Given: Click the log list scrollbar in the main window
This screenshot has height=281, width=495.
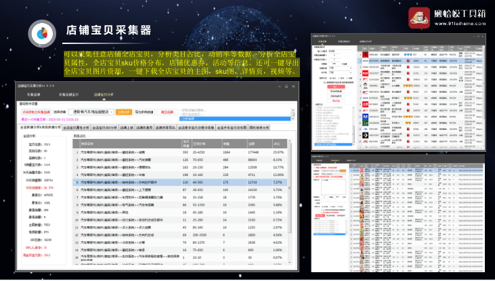Looking at the screenshot, I should [293, 114].
